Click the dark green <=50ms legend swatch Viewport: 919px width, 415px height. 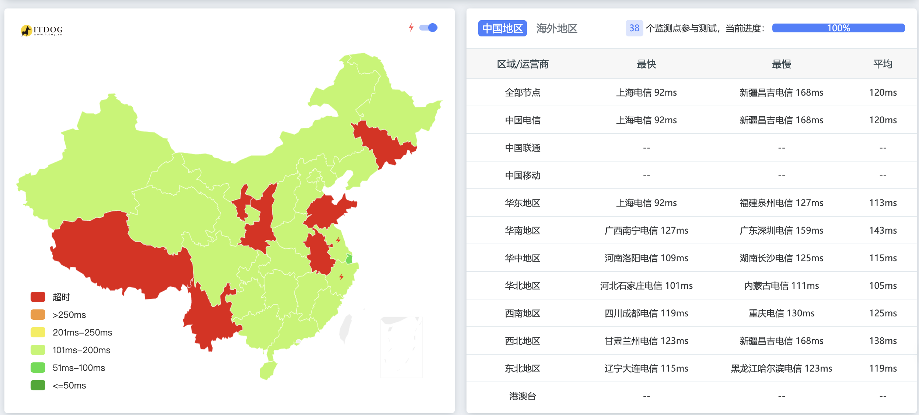coord(38,385)
